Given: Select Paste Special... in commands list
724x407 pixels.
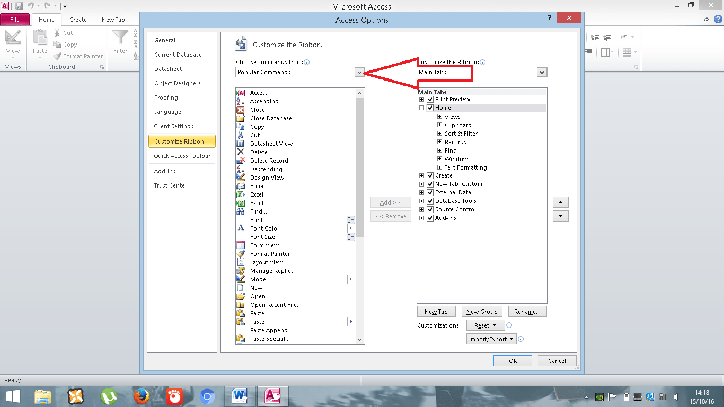Looking at the screenshot, I should click(x=270, y=339).
